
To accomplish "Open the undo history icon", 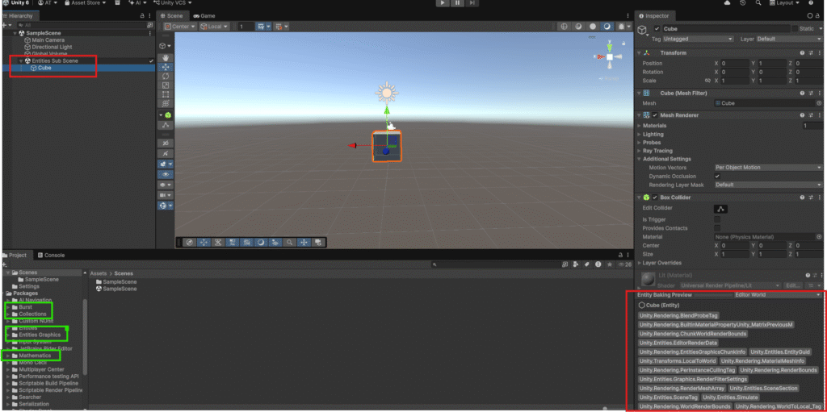I will tap(743, 3).
